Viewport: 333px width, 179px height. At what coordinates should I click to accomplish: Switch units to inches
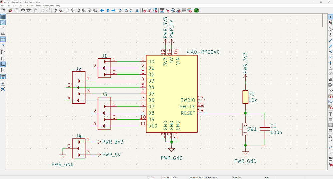pos(3,28)
